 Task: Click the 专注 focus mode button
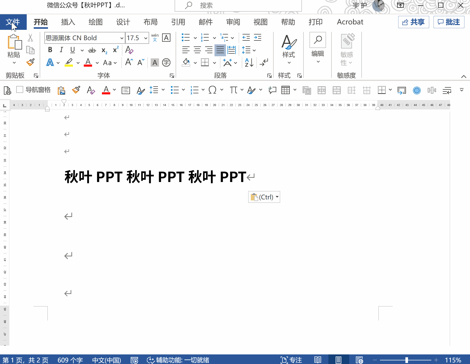[291, 360]
